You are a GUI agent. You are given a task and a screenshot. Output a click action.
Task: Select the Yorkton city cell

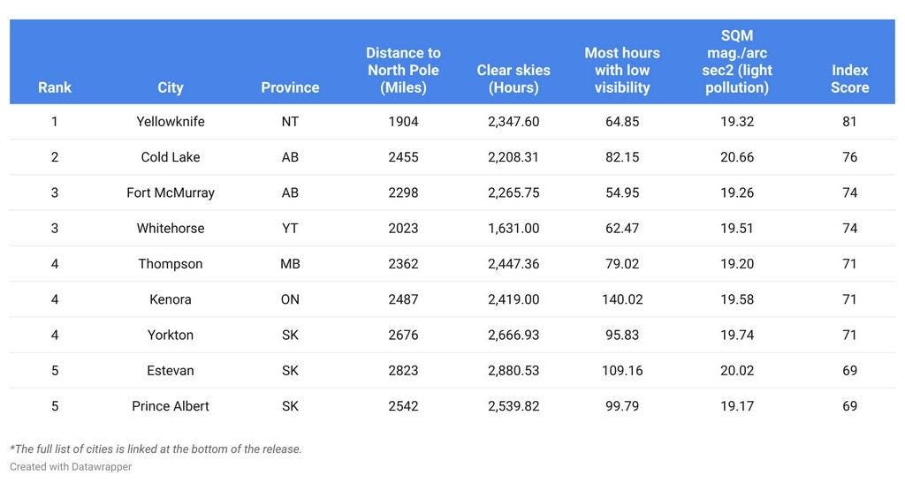(171, 335)
